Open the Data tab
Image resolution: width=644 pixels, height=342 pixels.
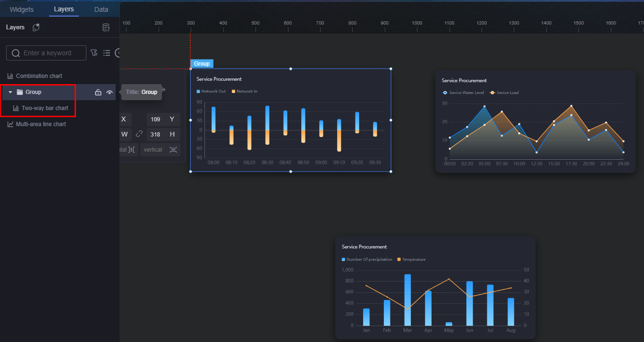[x=101, y=9]
